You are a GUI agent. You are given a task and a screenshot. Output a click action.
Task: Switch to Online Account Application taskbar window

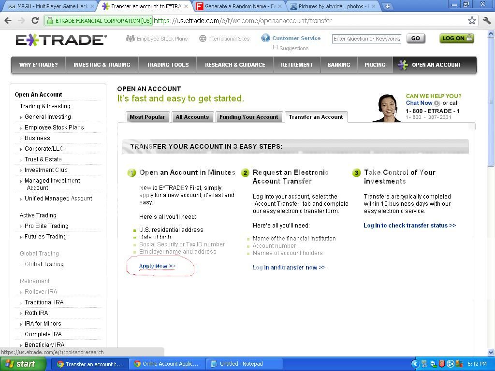point(167,364)
